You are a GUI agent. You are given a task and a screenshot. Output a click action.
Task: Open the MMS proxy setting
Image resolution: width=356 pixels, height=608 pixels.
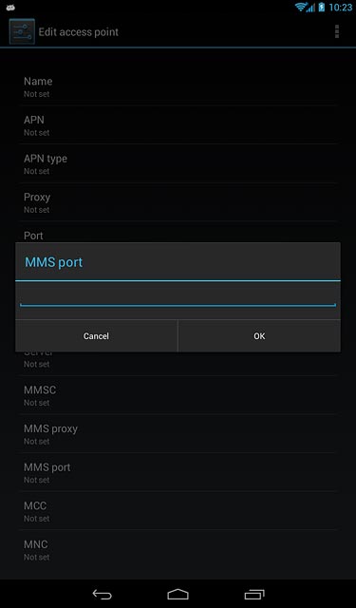[178, 433]
